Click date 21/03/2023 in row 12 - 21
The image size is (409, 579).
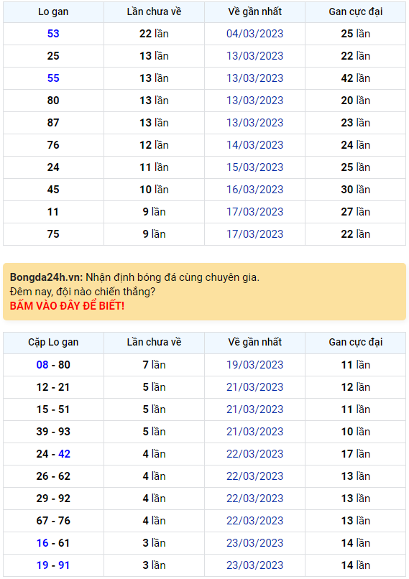[x=255, y=387]
